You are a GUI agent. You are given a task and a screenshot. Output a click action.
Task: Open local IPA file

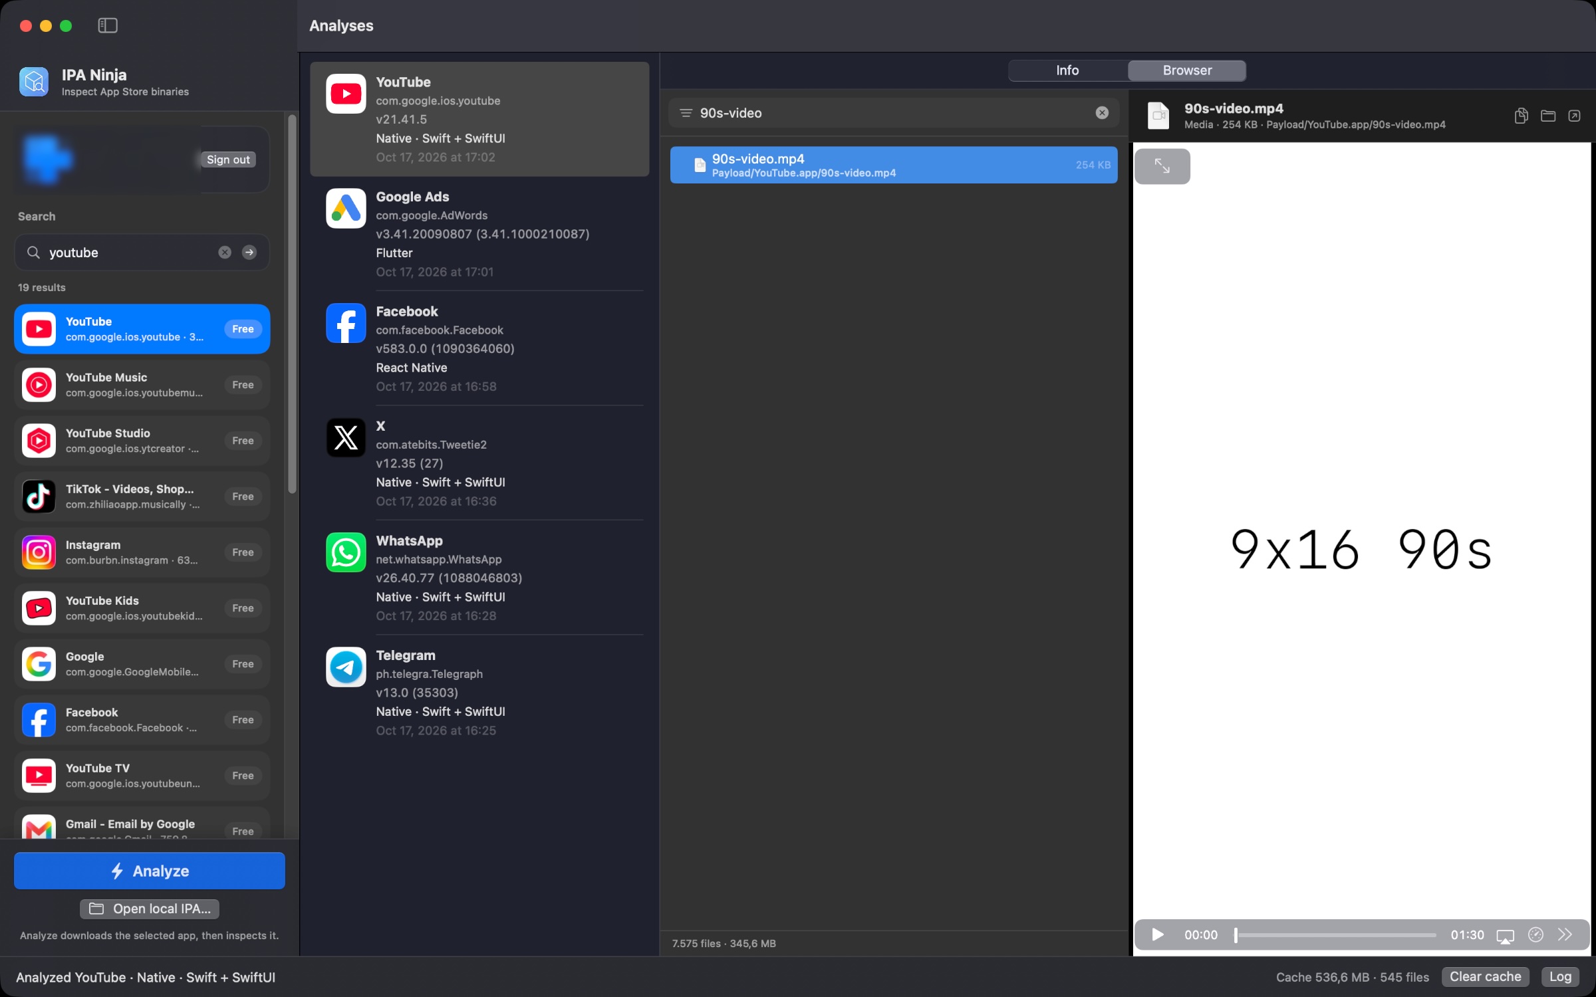150,909
